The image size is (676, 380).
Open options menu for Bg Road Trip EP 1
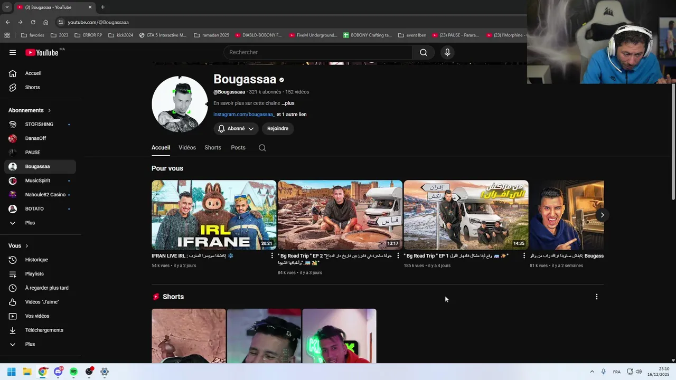[524, 256]
